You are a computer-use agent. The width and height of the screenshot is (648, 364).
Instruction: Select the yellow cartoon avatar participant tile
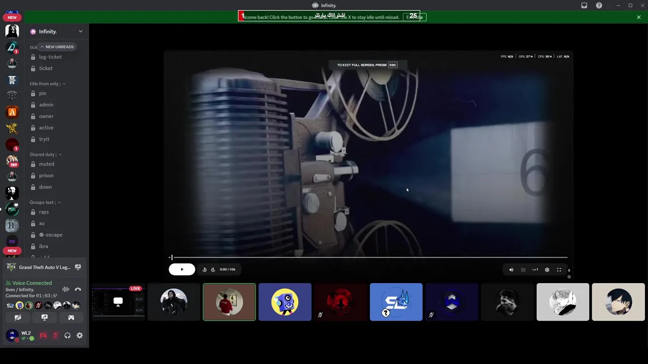coord(285,302)
